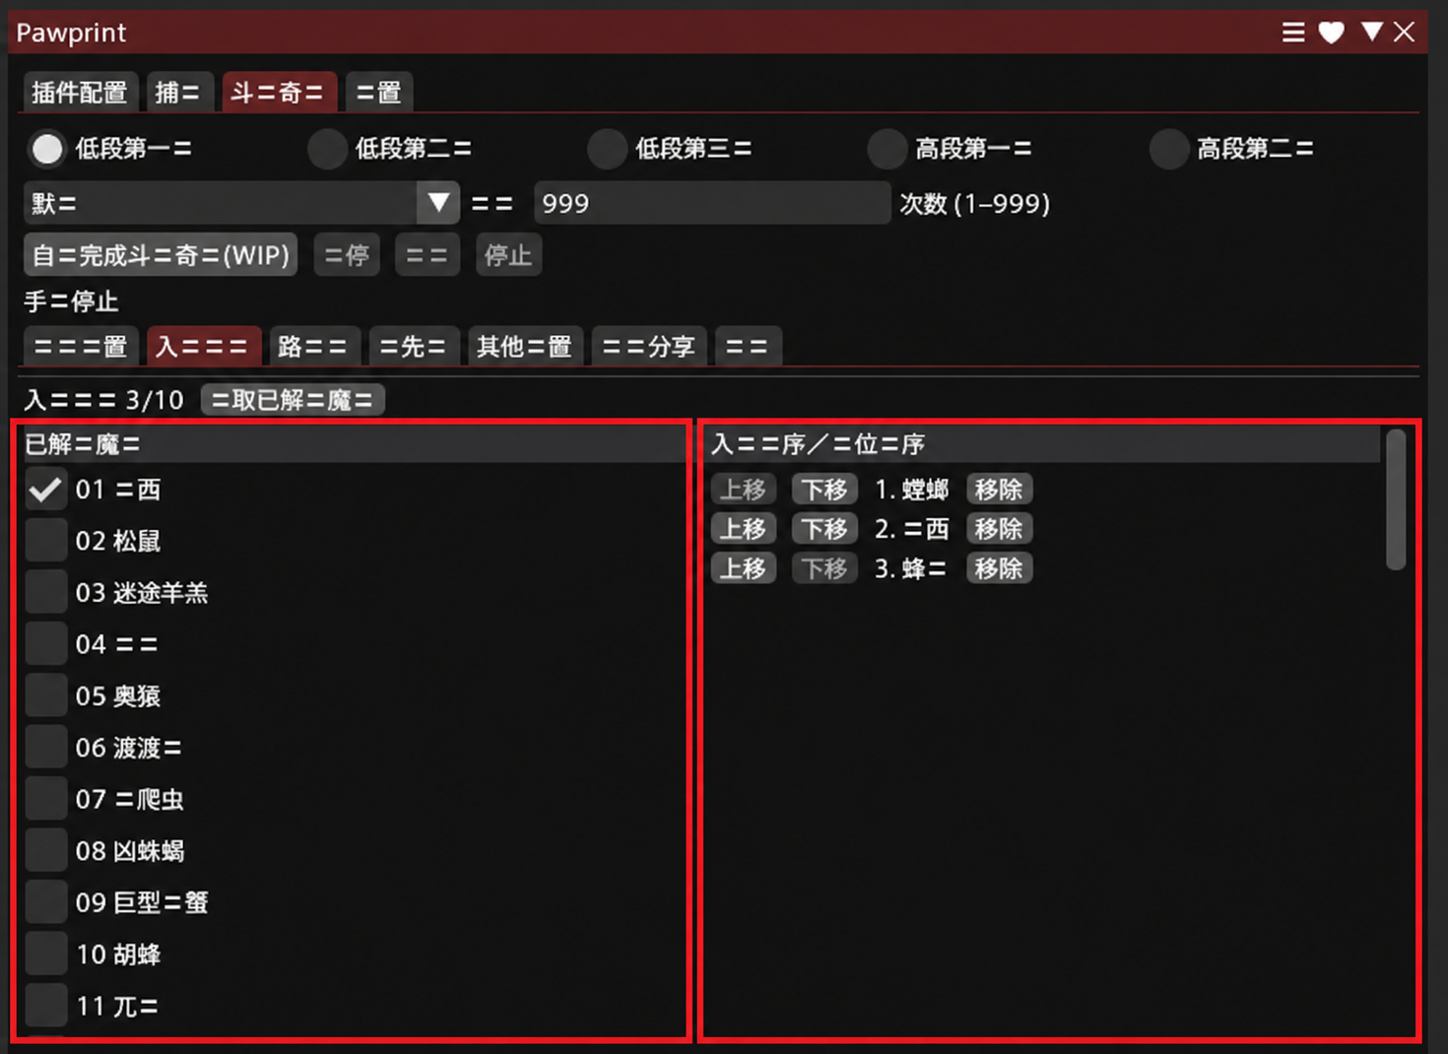Enable the 03 迷途羊羔 checkbox
Screen dimensions: 1448x1054
pos(45,593)
